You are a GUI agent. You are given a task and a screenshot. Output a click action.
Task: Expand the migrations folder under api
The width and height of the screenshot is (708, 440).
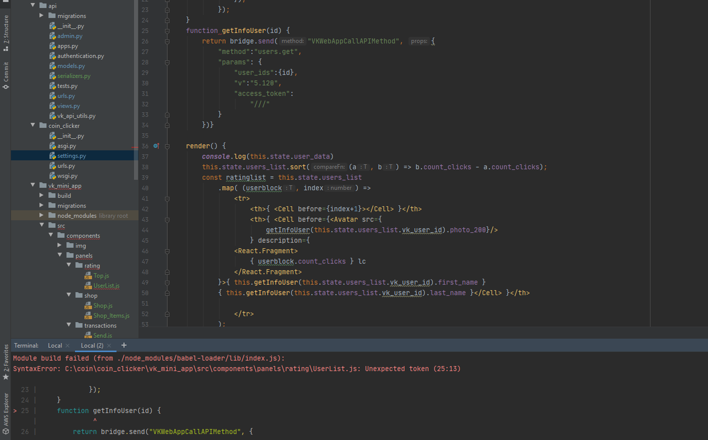(42, 15)
